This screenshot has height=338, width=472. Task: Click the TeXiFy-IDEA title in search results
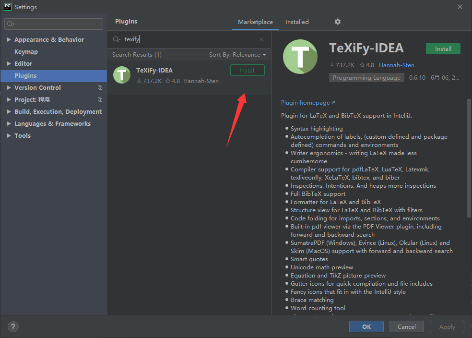click(x=154, y=70)
